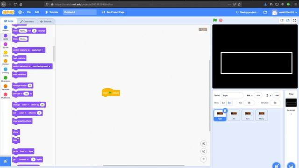Click the green flag to run

(x=215, y=20)
